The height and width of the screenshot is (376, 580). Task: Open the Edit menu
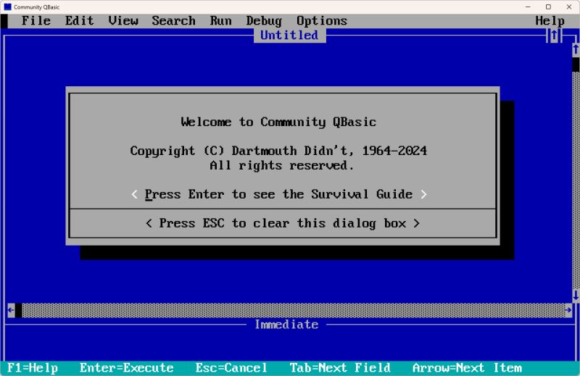(x=80, y=21)
